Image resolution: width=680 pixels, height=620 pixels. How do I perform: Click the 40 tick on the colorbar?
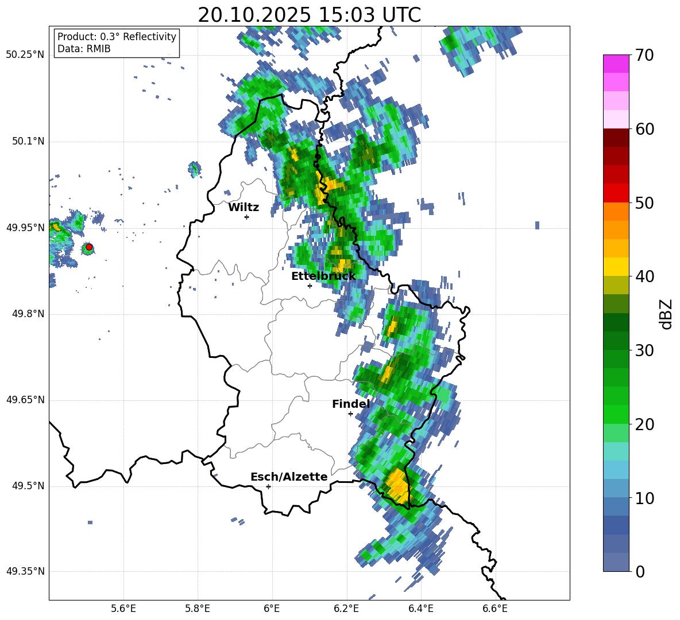pos(644,276)
